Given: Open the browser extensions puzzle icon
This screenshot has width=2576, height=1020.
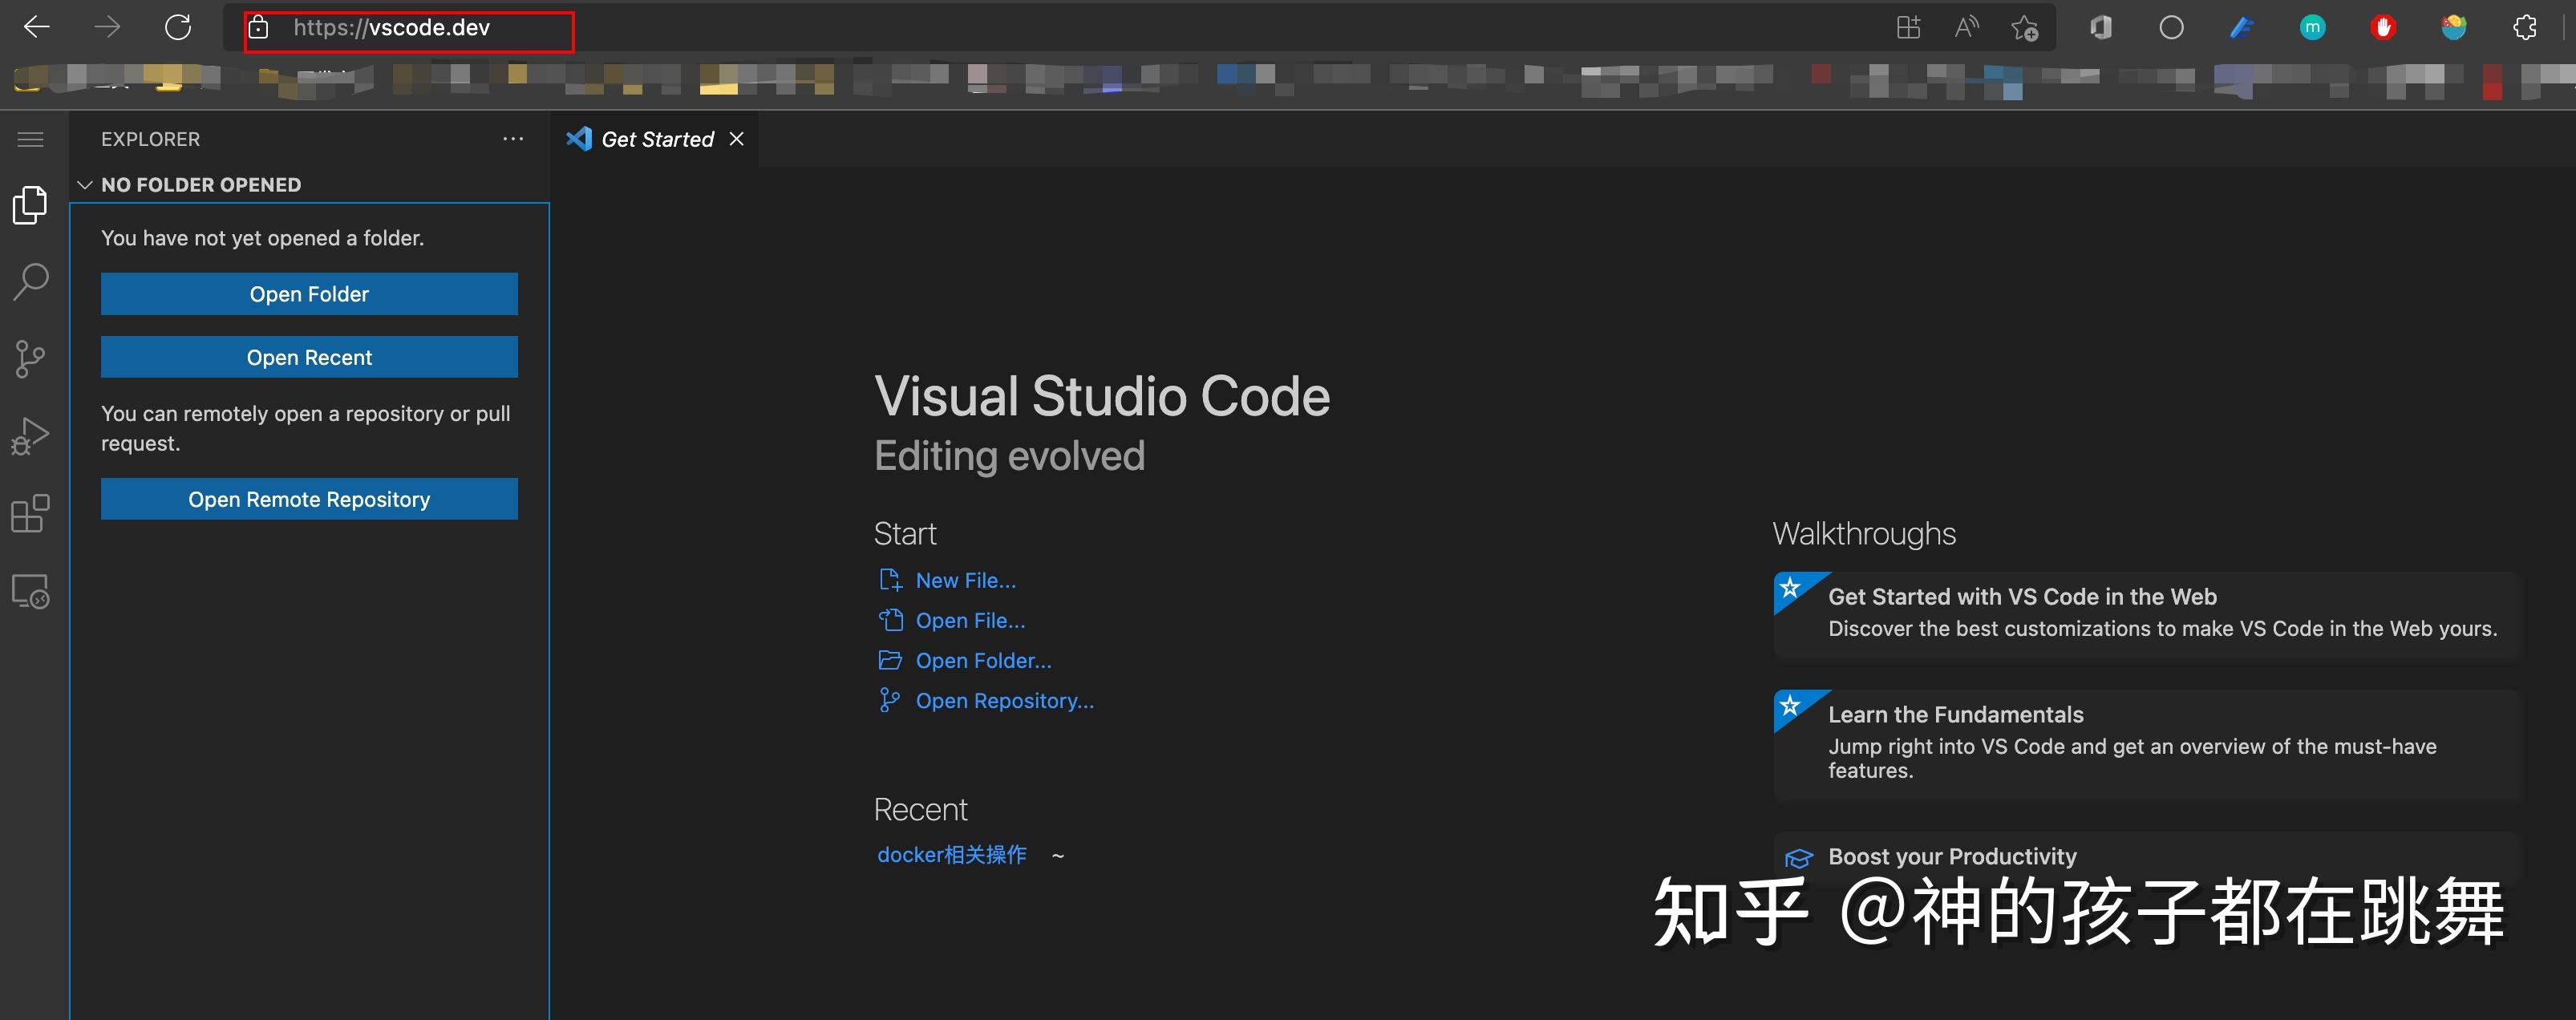Looking at the screenshot, I should point(2525,27).
